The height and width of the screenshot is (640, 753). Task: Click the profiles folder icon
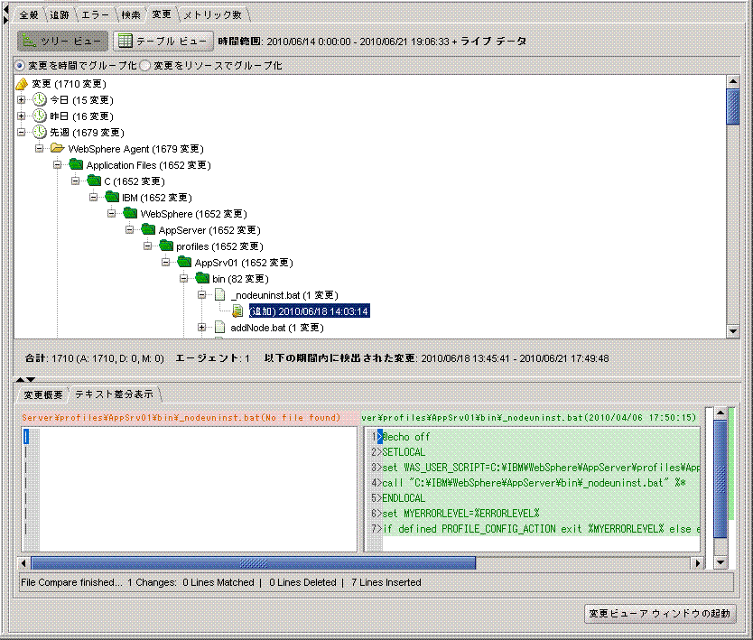tap(166, 246)
